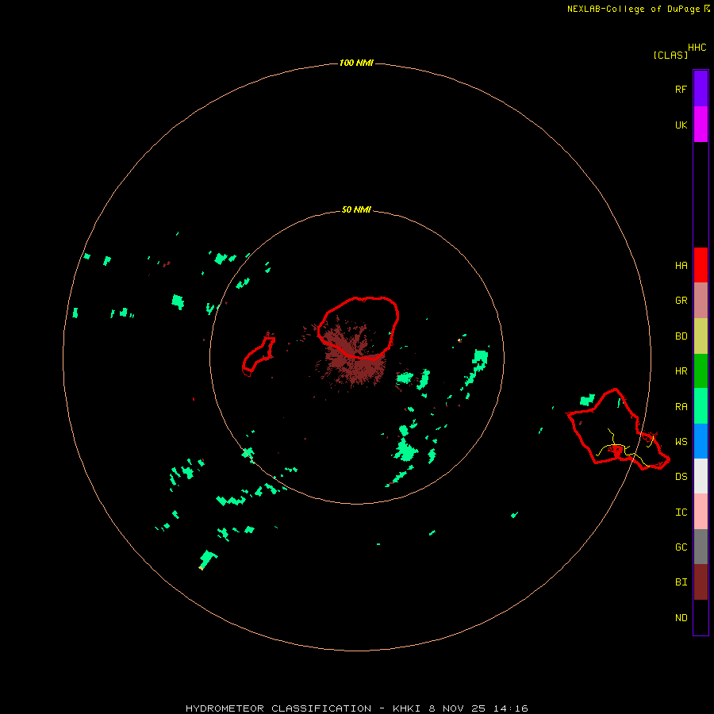
Task: Click the WS legend label
Action: pos(681,441)
